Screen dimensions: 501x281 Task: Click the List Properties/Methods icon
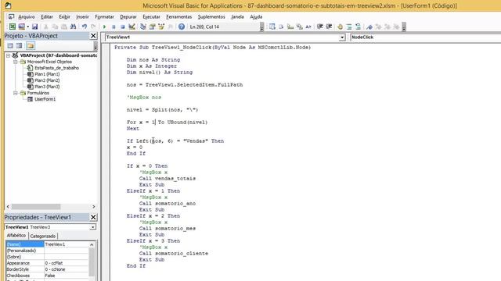click(272, 27)
